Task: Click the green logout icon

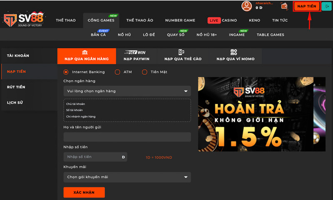Action: click(327, 6)
